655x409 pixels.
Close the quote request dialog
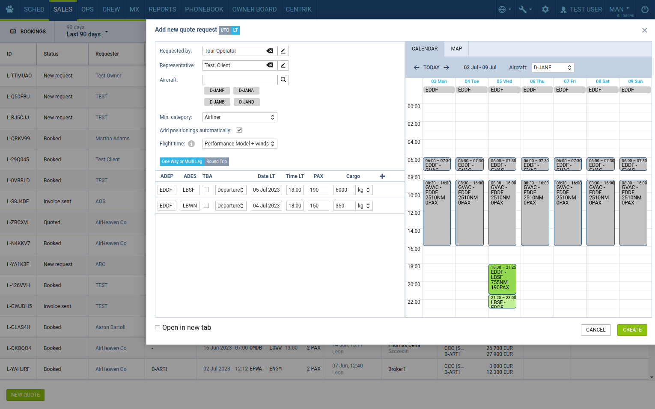coord(644,30)
